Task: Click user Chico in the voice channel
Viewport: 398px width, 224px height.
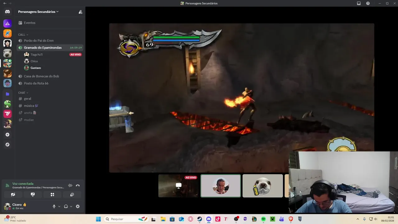Action: pyautogui.click(x=34, y=61)
